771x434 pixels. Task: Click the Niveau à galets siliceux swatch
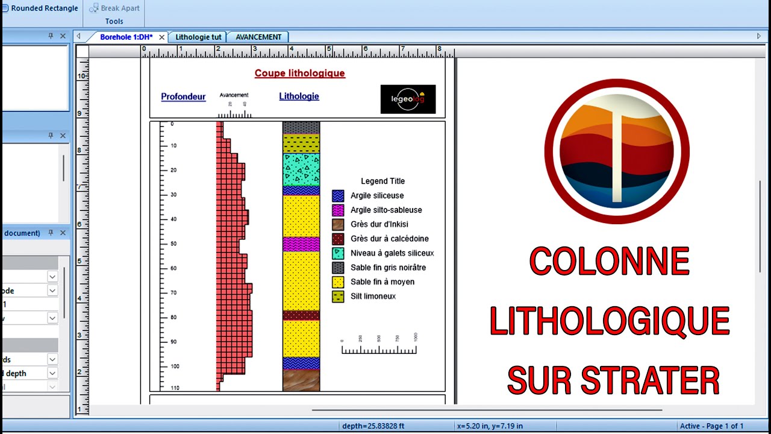[338, 253]
